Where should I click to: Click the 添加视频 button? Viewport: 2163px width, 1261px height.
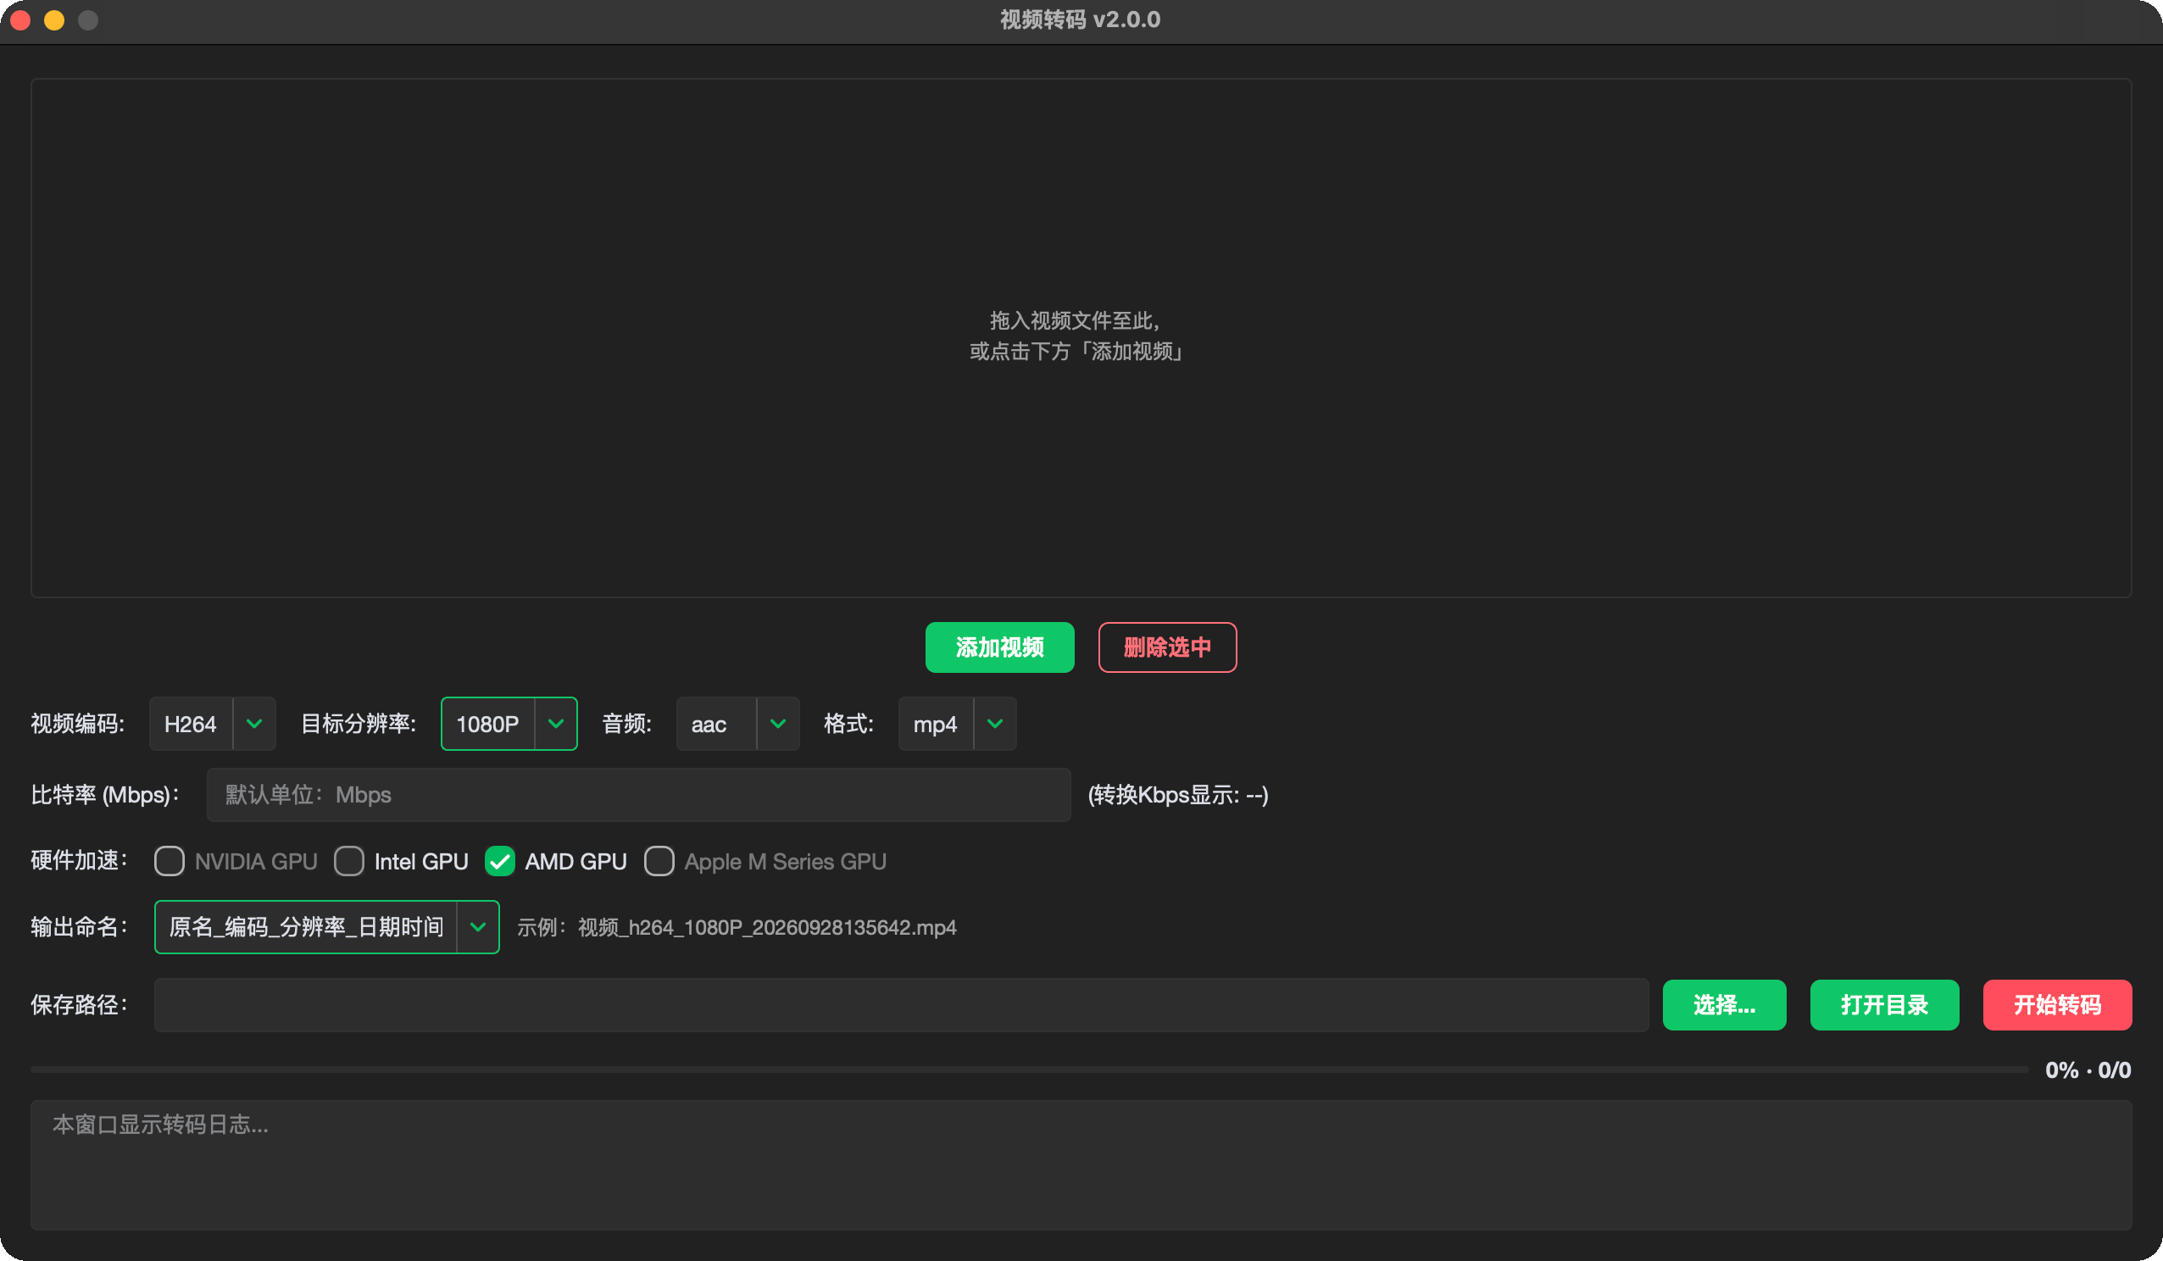click(x=999, y=647)
